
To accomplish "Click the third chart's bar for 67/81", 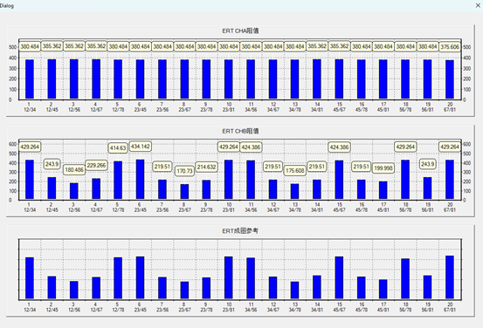I will (x=450, y=277).
